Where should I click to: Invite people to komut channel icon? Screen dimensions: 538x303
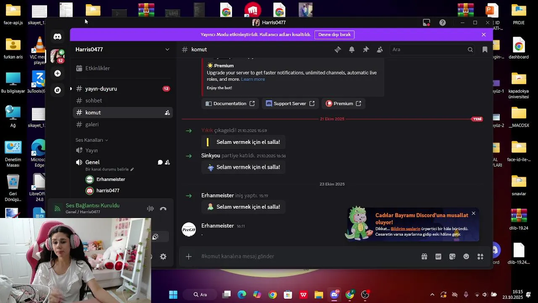pyautogui.click(x=167, y=113)
